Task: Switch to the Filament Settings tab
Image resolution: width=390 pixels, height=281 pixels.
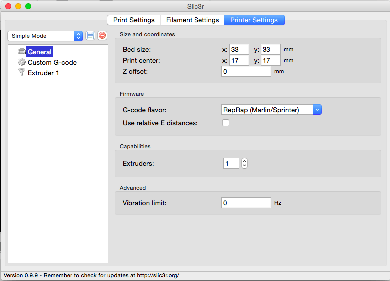Action: (193, 20)
